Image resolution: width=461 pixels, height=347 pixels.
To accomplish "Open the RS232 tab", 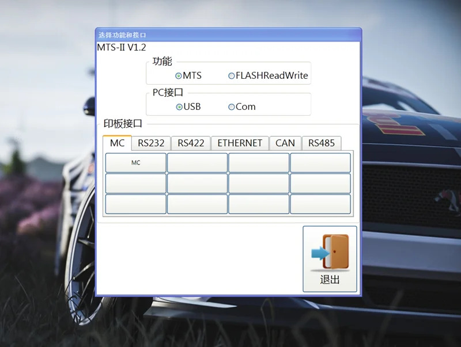I will pos(151,143).
